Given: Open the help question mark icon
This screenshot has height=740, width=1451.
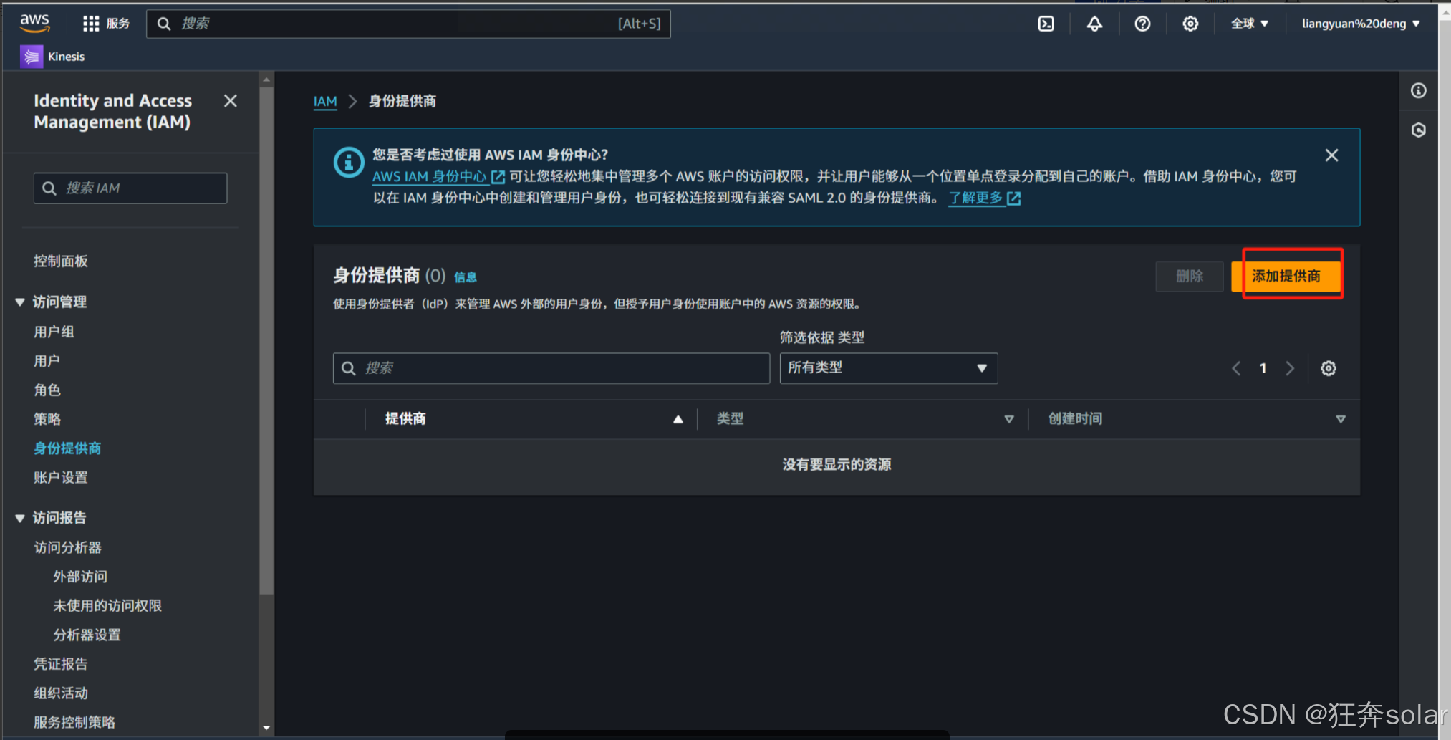Looking at the screenshot, I should pyautogui.click(x=1142, y=24).
